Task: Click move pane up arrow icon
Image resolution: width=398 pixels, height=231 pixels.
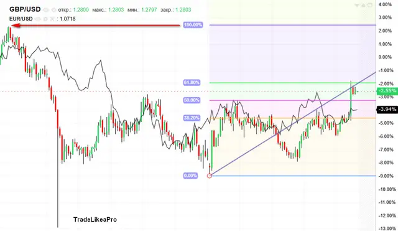Action: tap(363, 5)
